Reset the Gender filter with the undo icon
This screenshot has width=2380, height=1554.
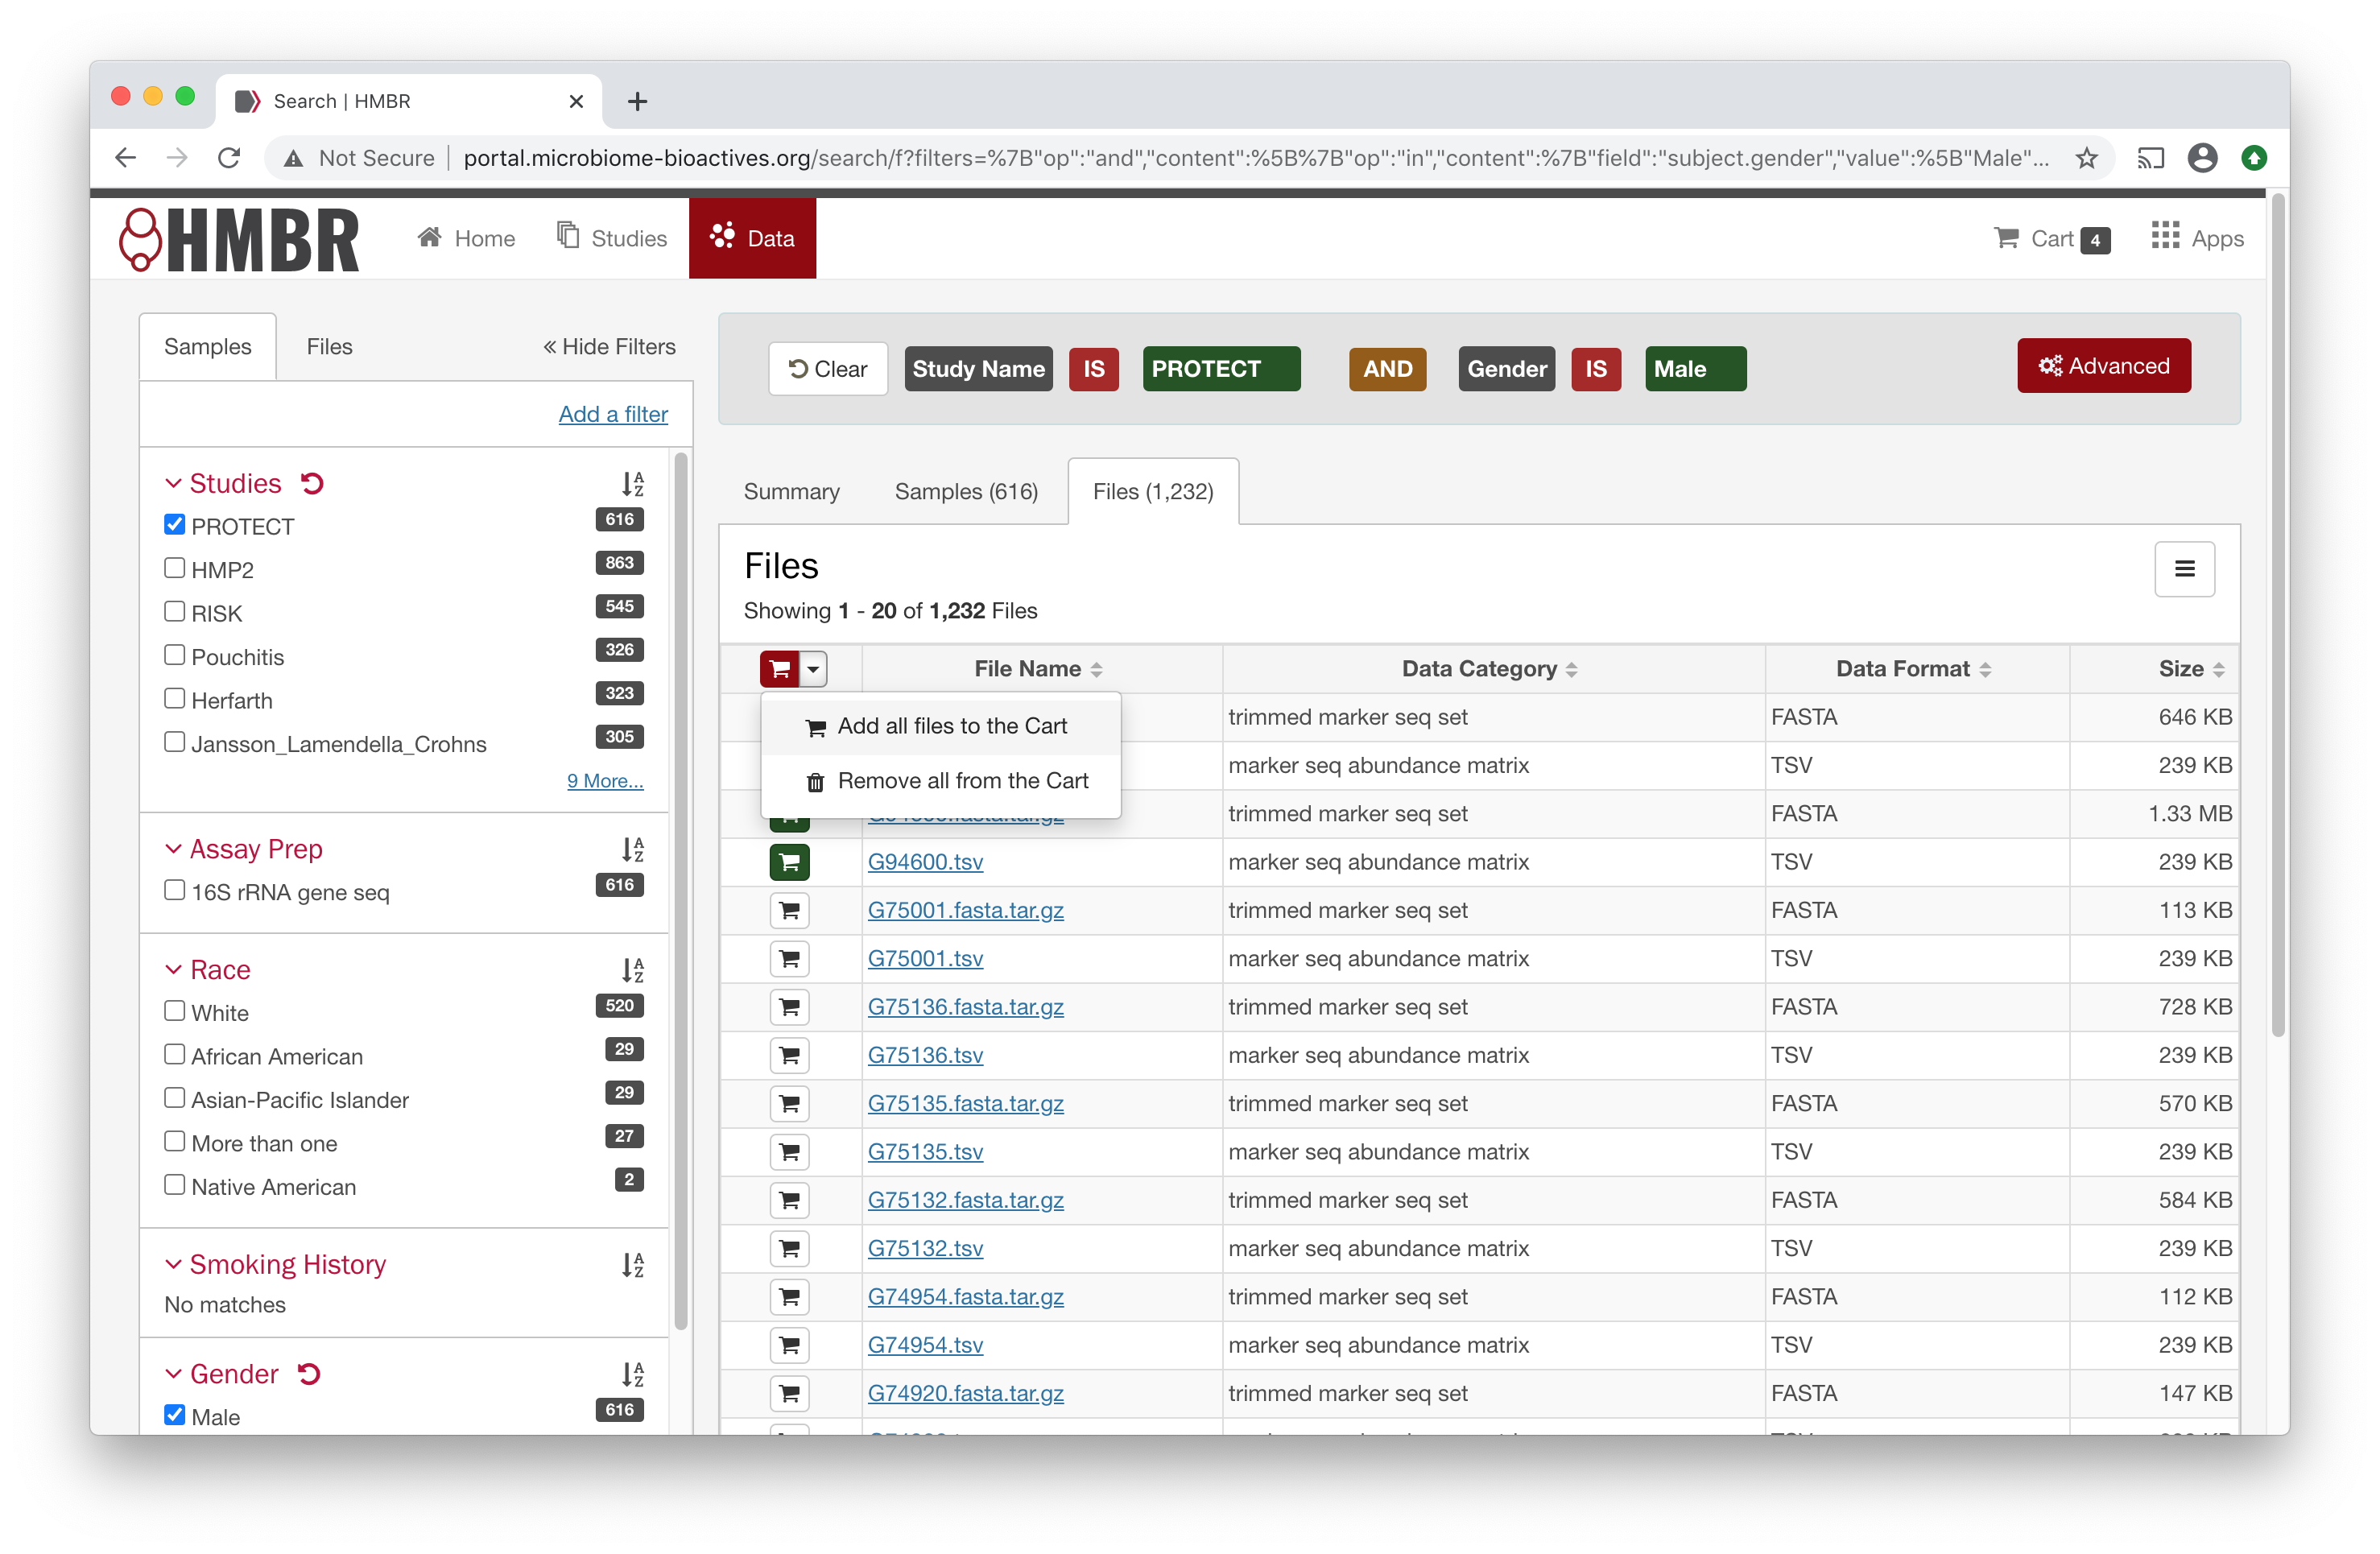point(310,1373)
